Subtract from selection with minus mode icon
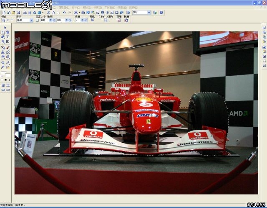The height and width of the screenshot is (208, 267). pos(12,20)
